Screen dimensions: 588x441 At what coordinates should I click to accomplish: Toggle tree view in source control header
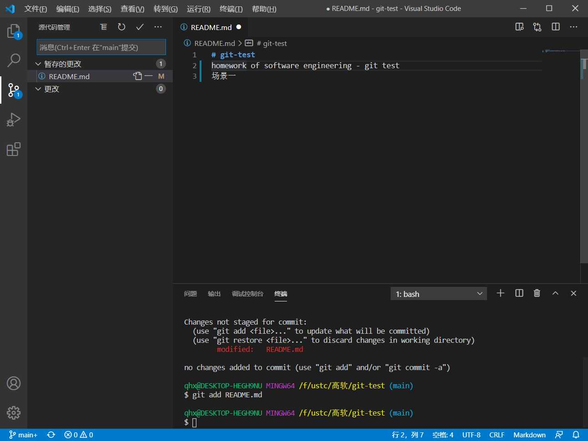[x=104, y=27]
